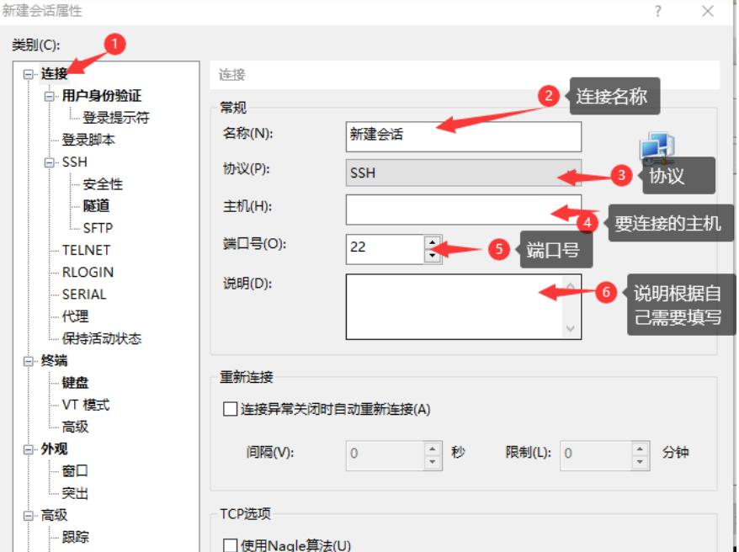
Task: Click the 端口号 value field
Action: pyautogui.click(x=385, y=249)
